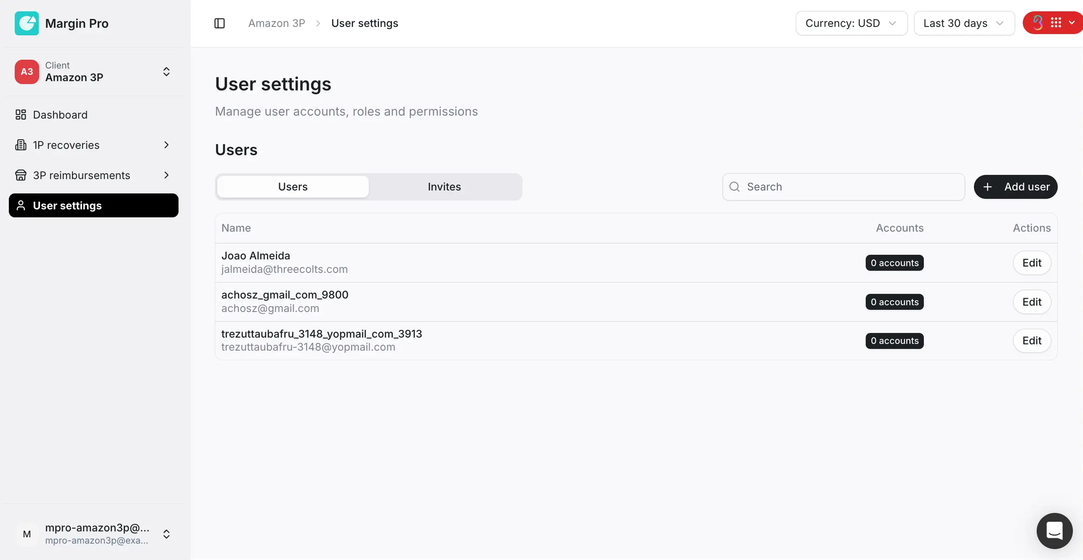Image resolution: width=1083 pixels, height=560 pixels.
Task: Click the Dashboard grid icon
Action: (x=21, y=115)
